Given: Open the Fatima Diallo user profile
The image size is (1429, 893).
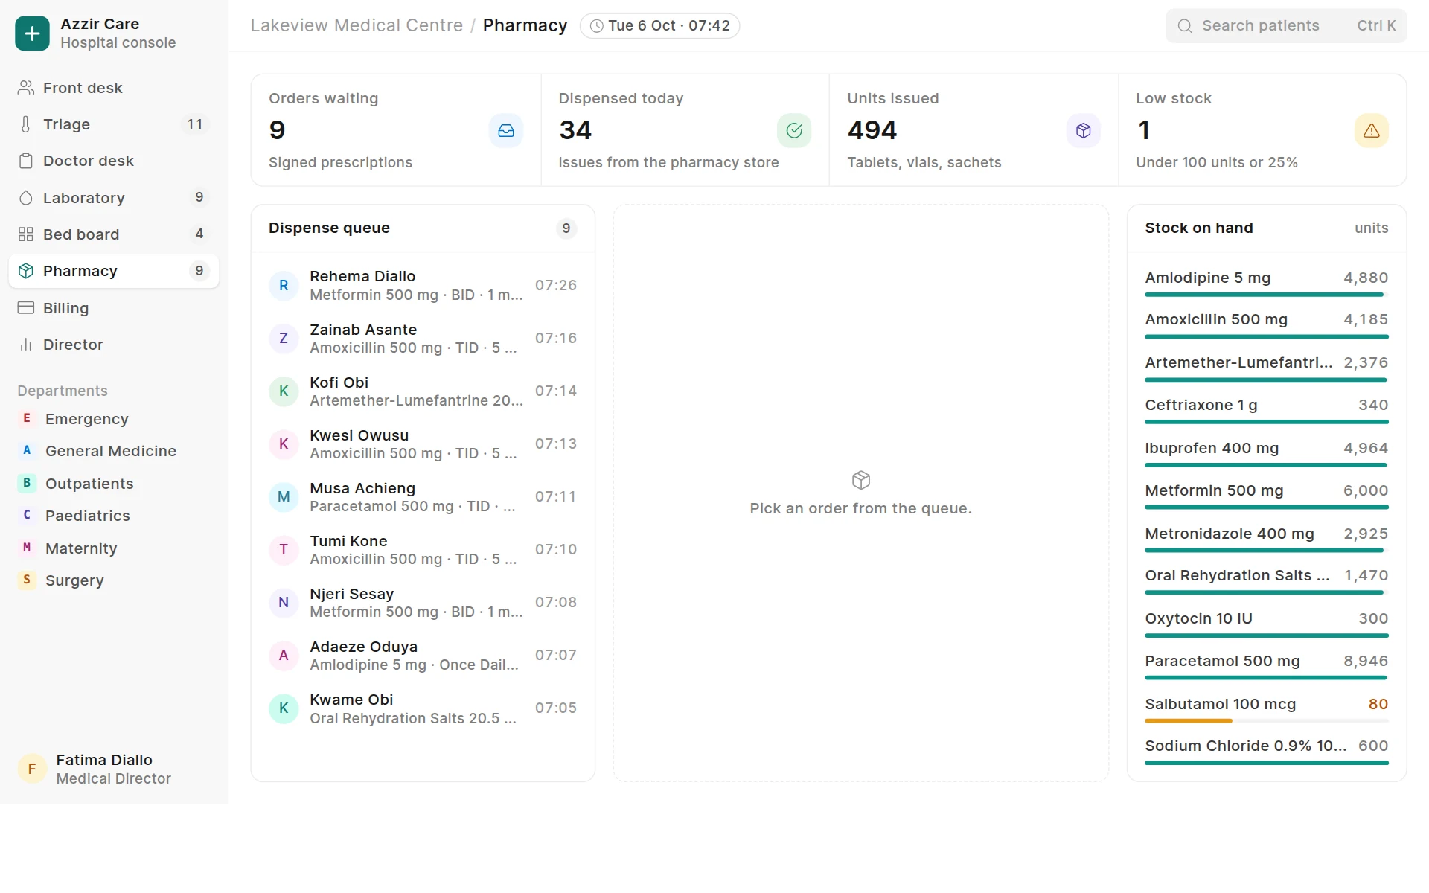Looking at the screenshot, I should pyautogui.click(x=114, y=769).
